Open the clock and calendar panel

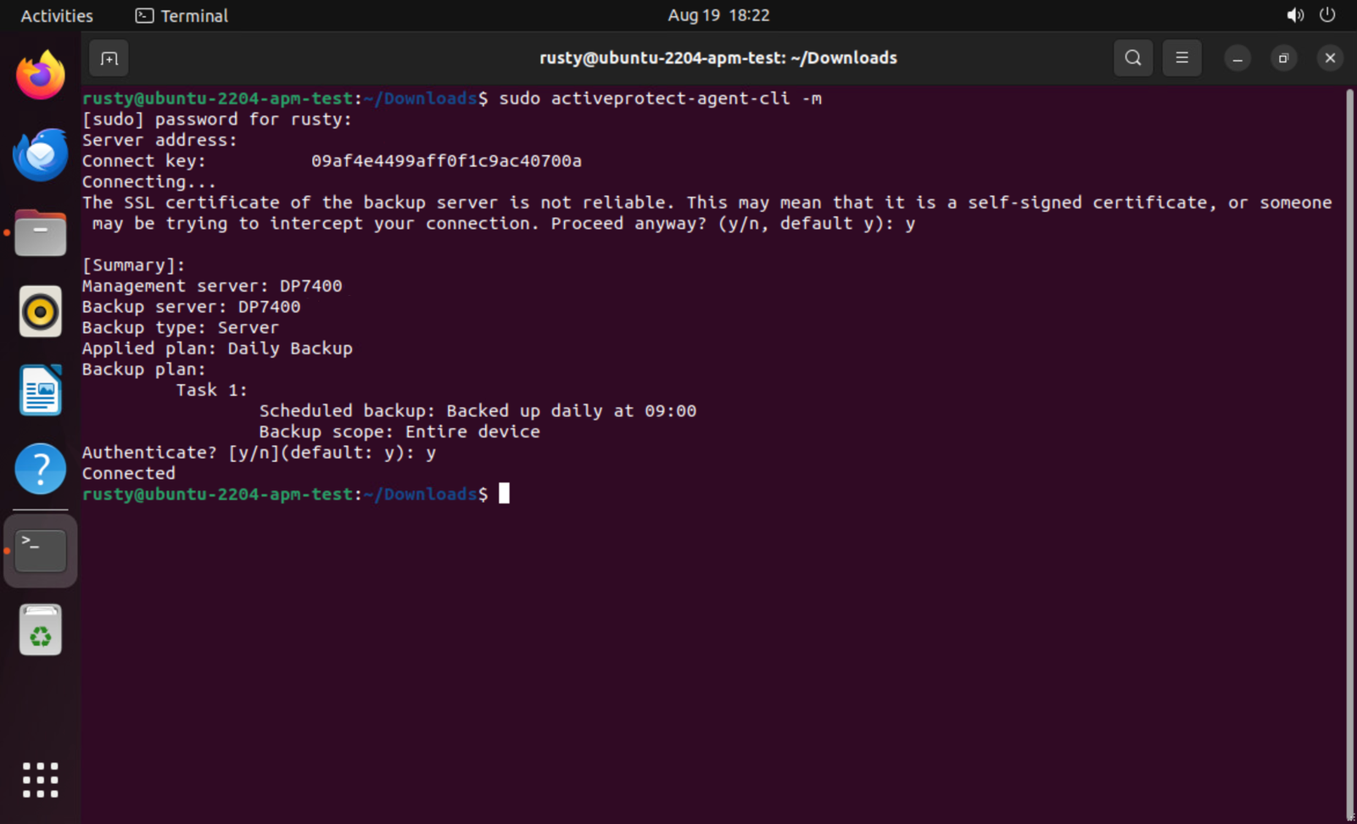click(x=718, y=15)
